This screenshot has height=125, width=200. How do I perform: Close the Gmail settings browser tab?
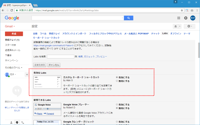coord(30,5)
